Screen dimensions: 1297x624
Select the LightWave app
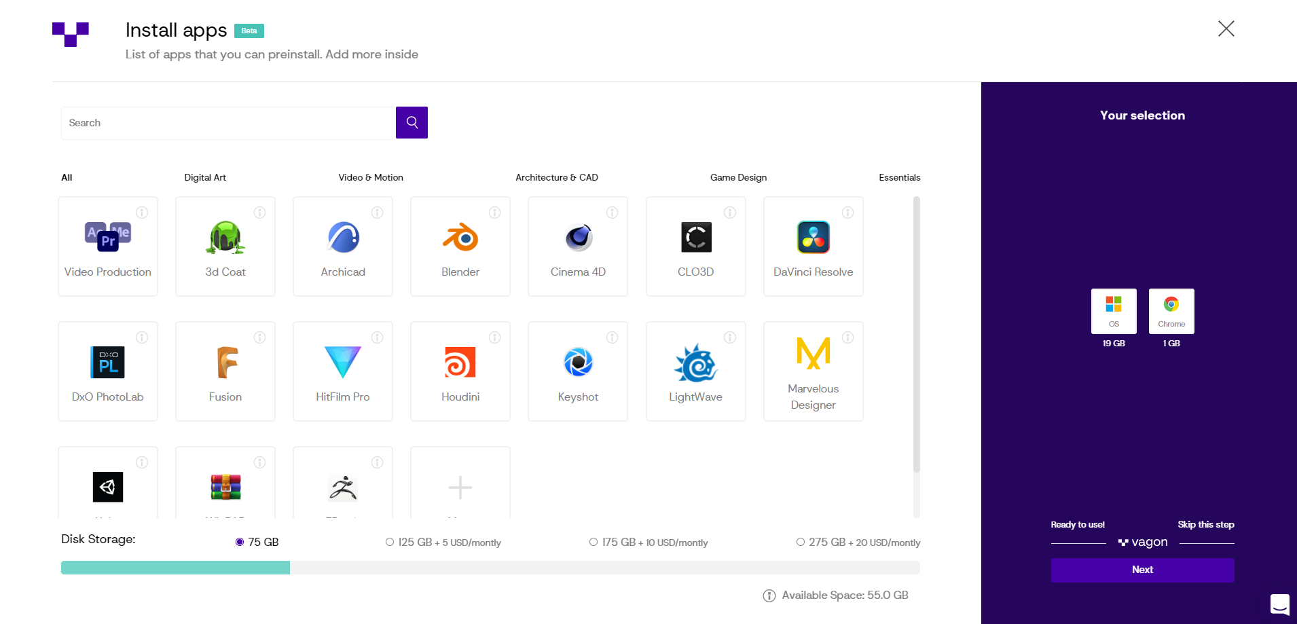click(696, 371)
